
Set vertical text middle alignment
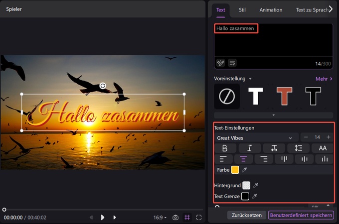point(305,159)
